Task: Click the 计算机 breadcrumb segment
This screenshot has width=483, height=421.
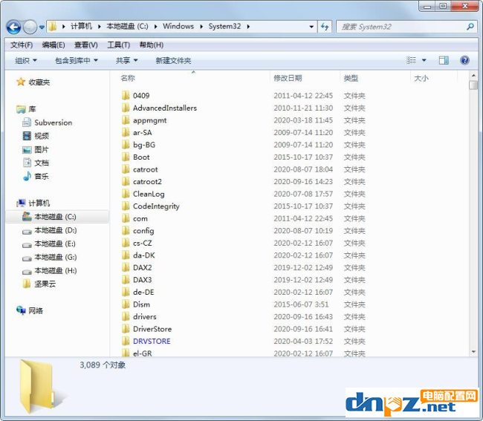Action: pos(81,27)
